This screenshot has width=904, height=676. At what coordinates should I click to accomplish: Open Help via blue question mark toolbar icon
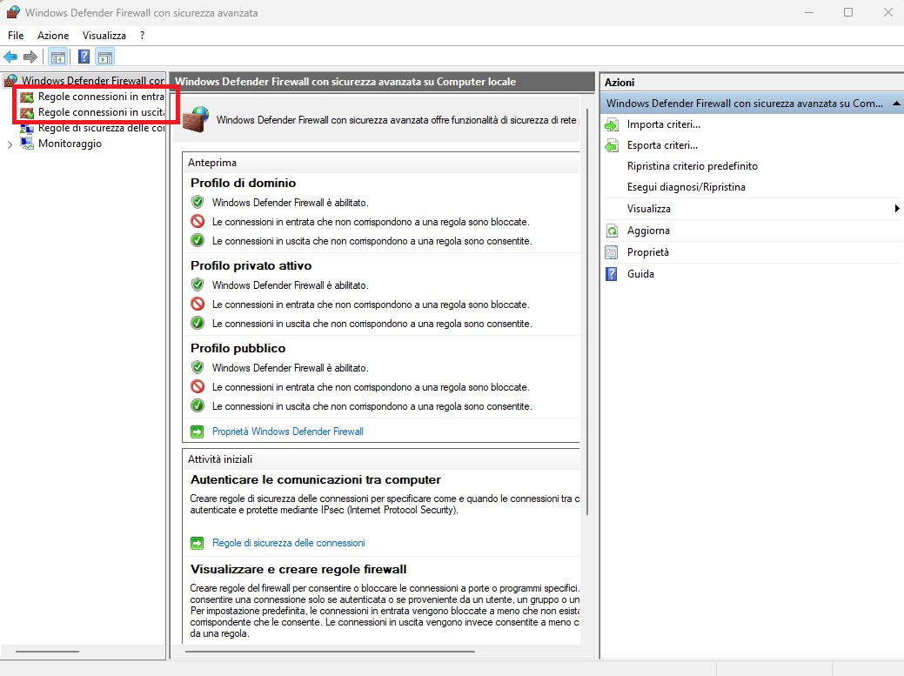[x=84, y=57]
